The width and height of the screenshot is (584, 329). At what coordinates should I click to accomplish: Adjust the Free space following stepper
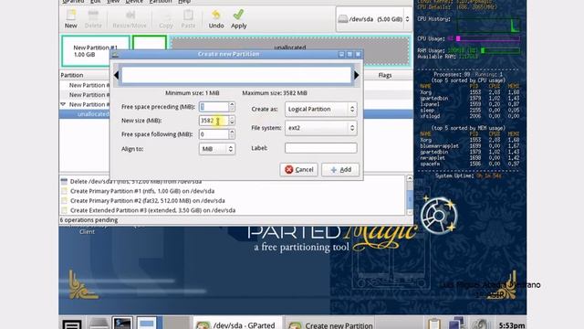pos(232,134)
